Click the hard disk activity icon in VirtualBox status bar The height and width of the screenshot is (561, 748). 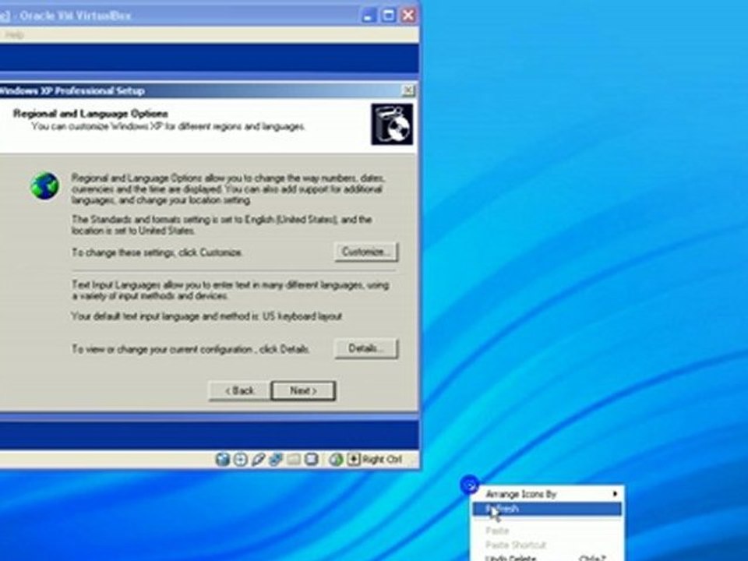coord(222,459)
